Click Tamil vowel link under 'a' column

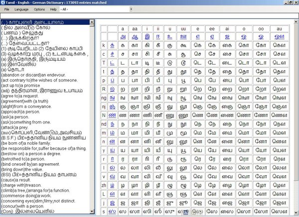122,37
